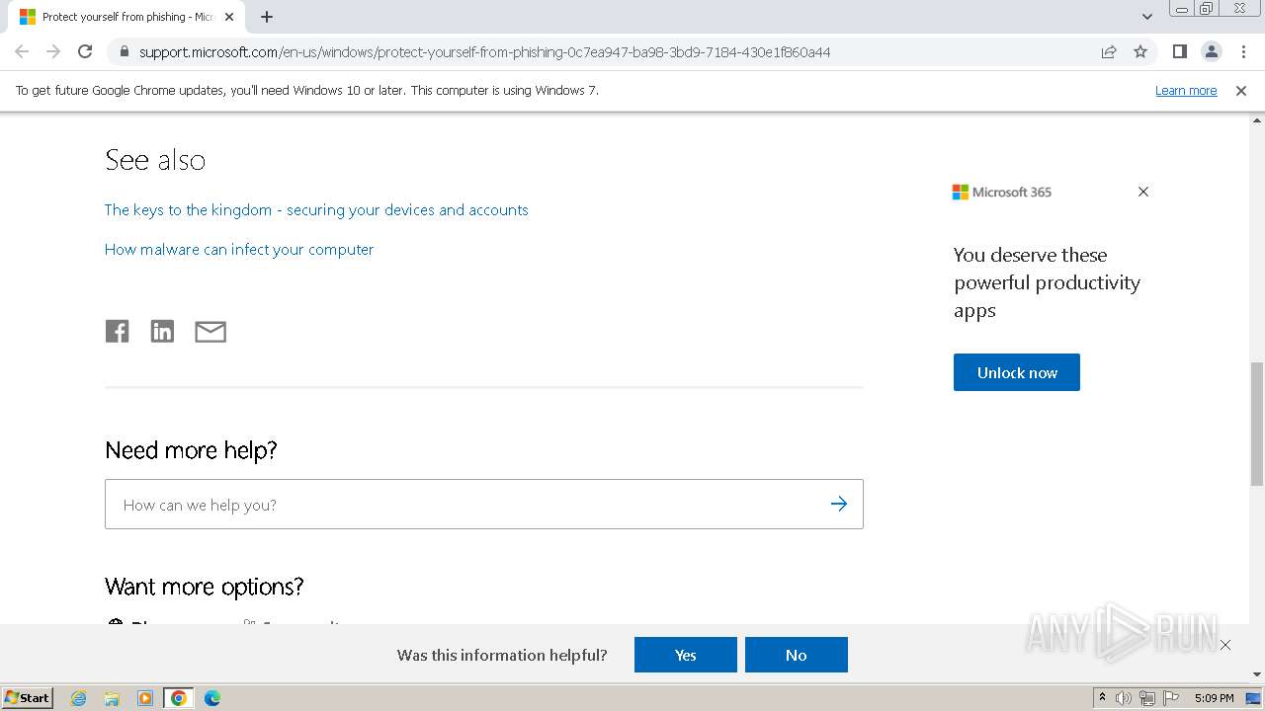Share article via email envelope icon

pyautogui.click(x=211, y=332)
